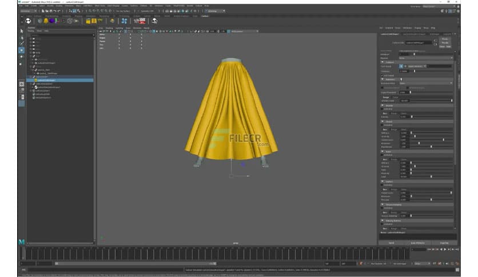Click the Thickness slider handle

(415, 71)
